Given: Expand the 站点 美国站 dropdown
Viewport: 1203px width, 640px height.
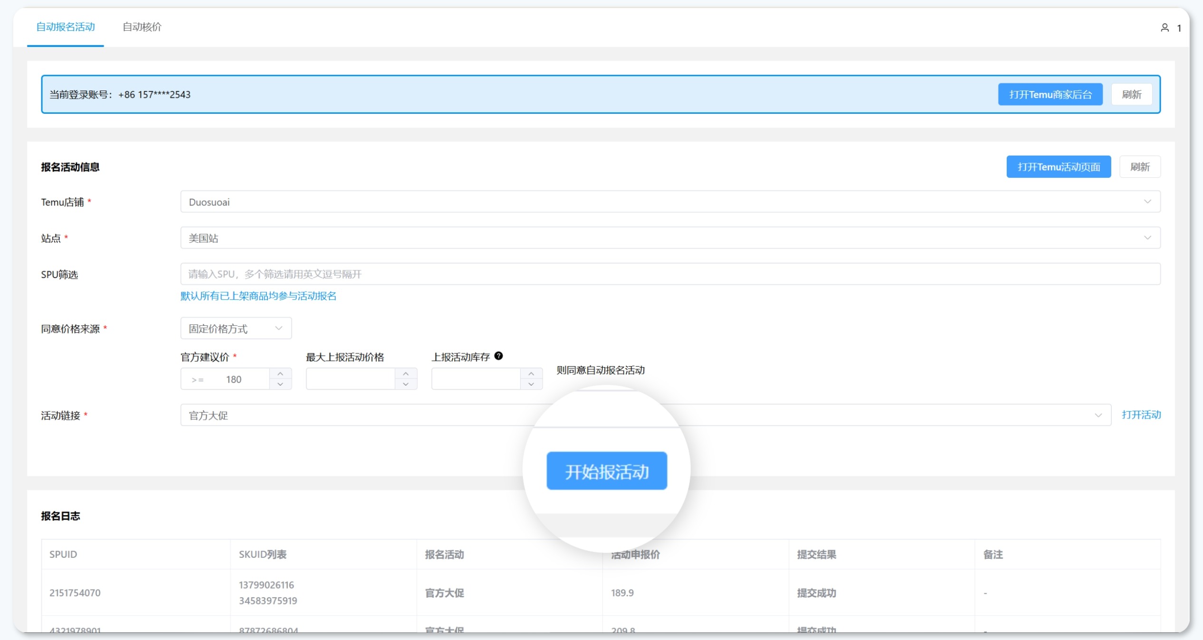Looking at the screenshot, I should [x=670, y=238].
